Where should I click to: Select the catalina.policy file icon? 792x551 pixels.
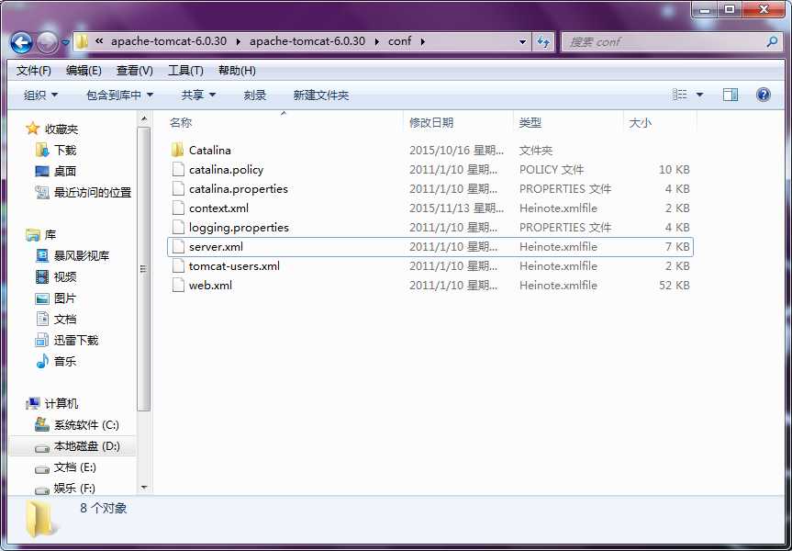[178, 169]
